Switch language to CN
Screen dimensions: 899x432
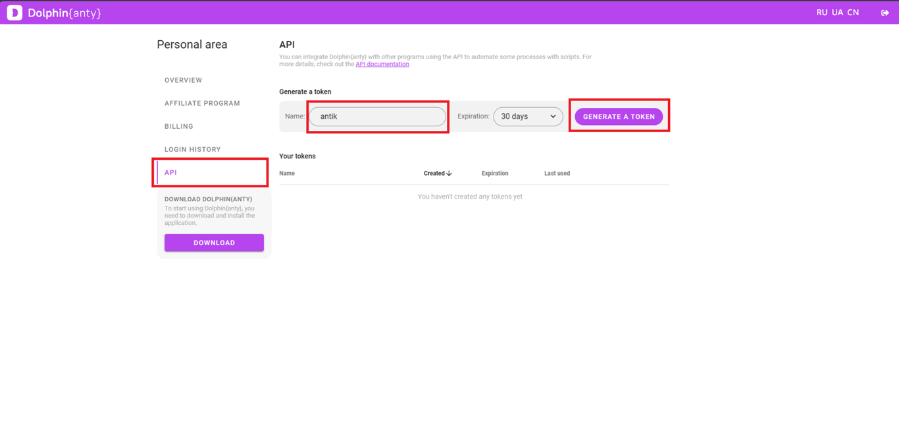853,12
